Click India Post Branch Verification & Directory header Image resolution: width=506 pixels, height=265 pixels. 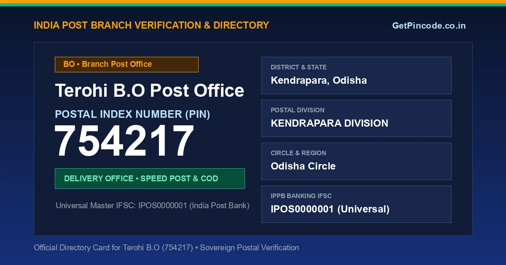click(151, 25)
